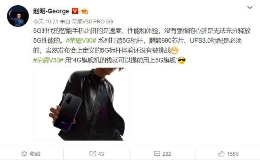260x160 pixels.
Task: Click the sunglasses face emoji
Action: [181, 60]
